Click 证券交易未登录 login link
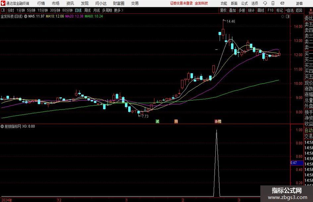This screenshot has width=313, height=202. pos(182,3)
